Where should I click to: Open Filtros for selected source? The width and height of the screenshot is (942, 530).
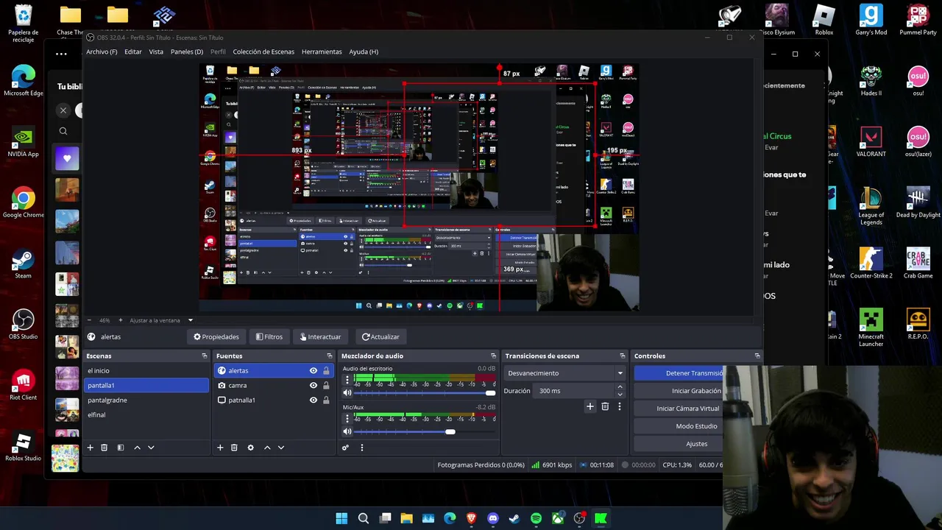(x=269, y=337)
